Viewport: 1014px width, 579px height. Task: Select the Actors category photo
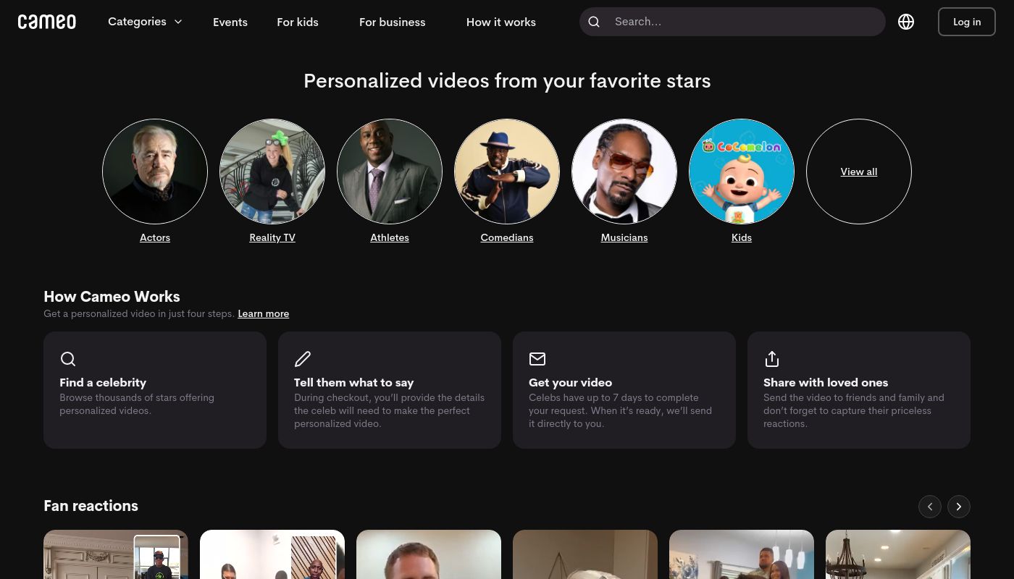point(155,172)
